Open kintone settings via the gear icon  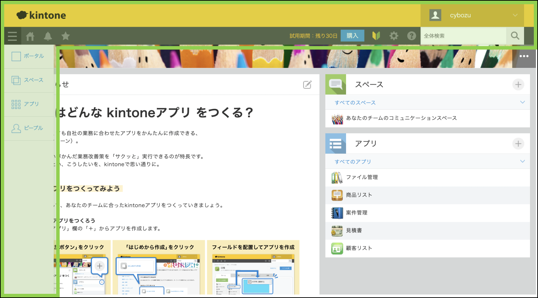pyautogui.click(x=394, y=36)
